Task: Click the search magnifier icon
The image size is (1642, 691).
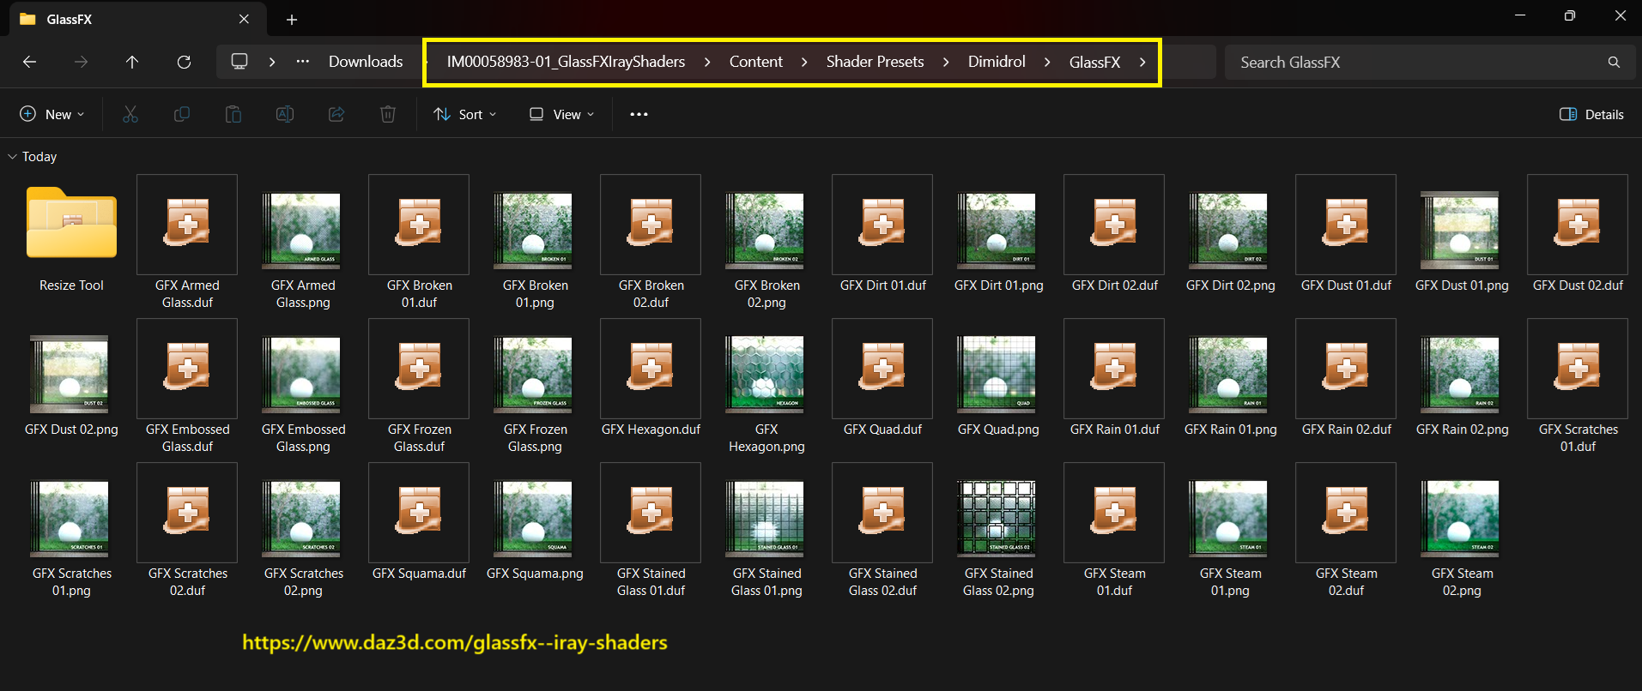Action: click(x=1614, y=63)
